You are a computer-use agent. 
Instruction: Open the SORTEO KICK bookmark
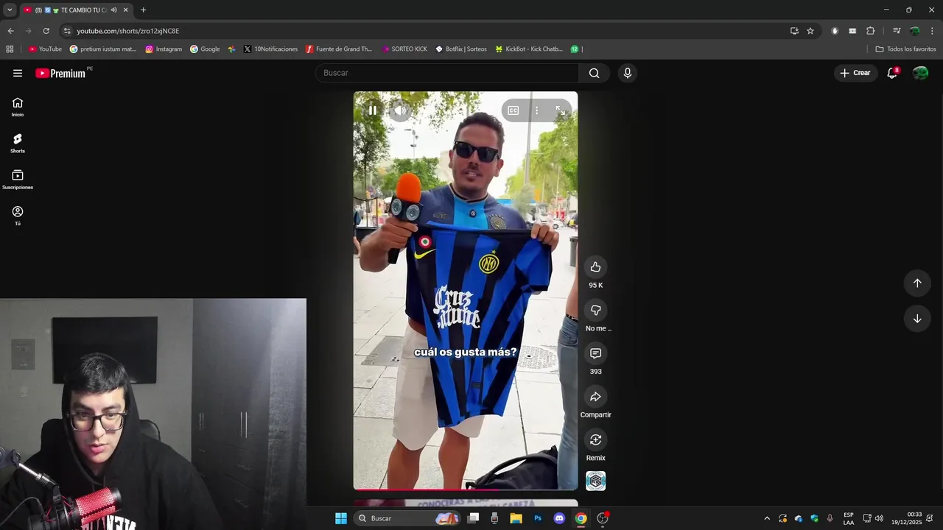404,49
